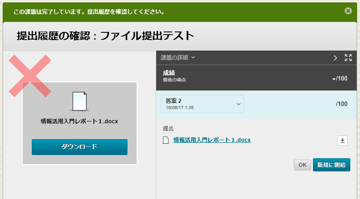Viewport: 360px width, 199px height.
Task: Open the 答案 2 attempt dropdown
Action: point(202,104)
